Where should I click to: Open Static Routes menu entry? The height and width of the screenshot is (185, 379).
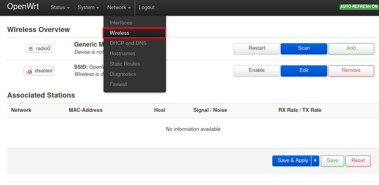(124, 64)
